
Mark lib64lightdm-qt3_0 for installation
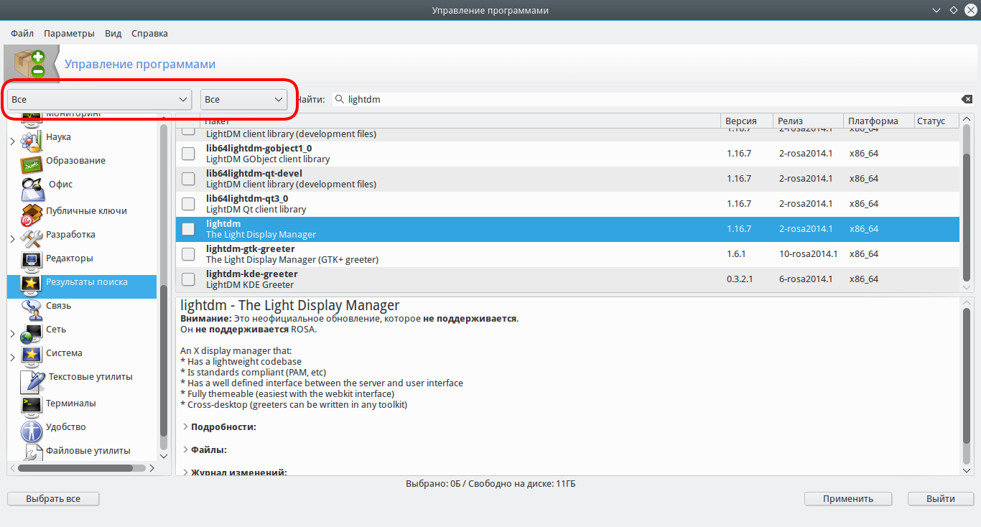pos(188,204)
